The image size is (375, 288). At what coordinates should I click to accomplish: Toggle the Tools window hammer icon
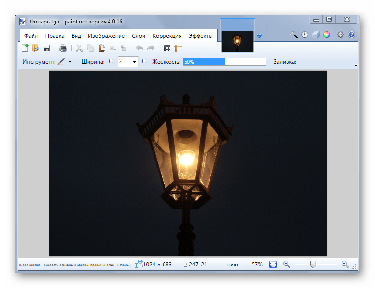pyautogui.click(x=294, y=35)
